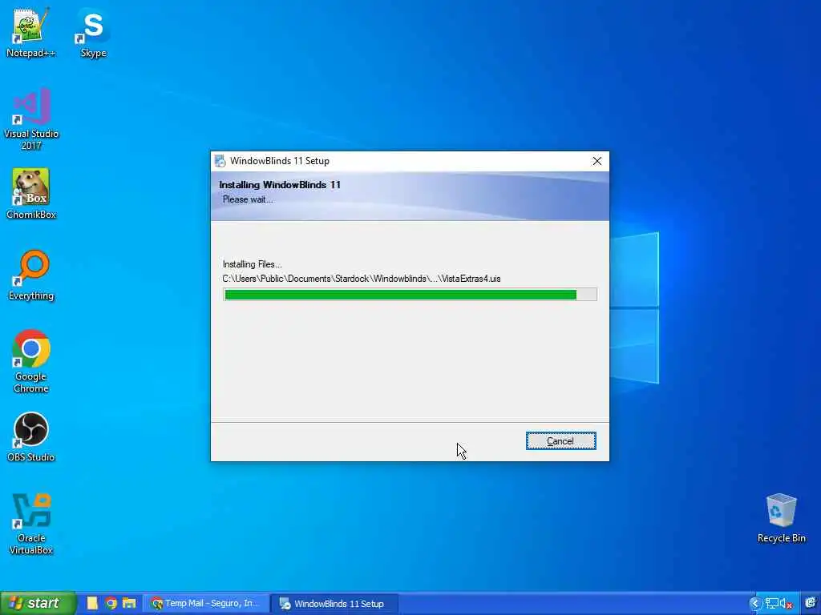Viewport: 821px width, 615px height.
Task: Click the 'Please wait...' text
Action: 247,199
